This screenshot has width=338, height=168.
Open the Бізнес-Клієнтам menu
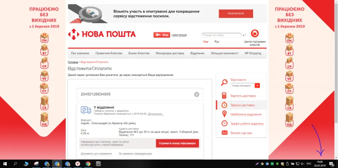[x=139, y=53]
